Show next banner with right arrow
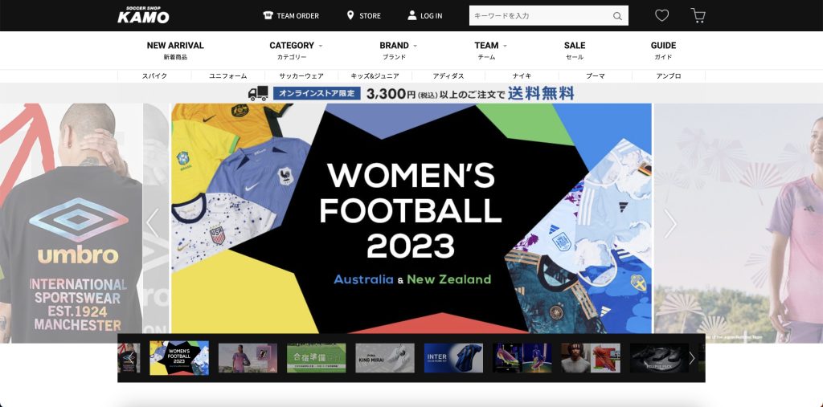 [670, 224]
